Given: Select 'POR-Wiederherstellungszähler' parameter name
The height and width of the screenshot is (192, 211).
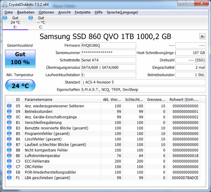Looking at the screenshot, I should [x=51, y=172].
